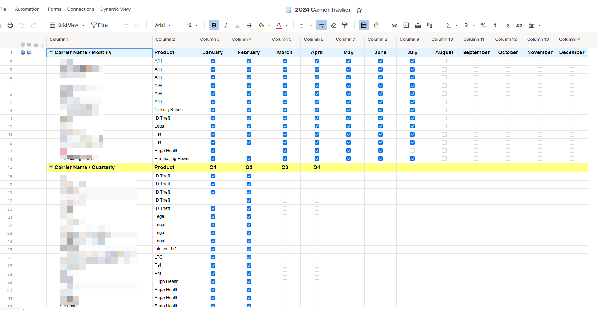Viewport: 597px width, 310px height.
Task: Uncheck January box in row 2
Action: [213, 61]
